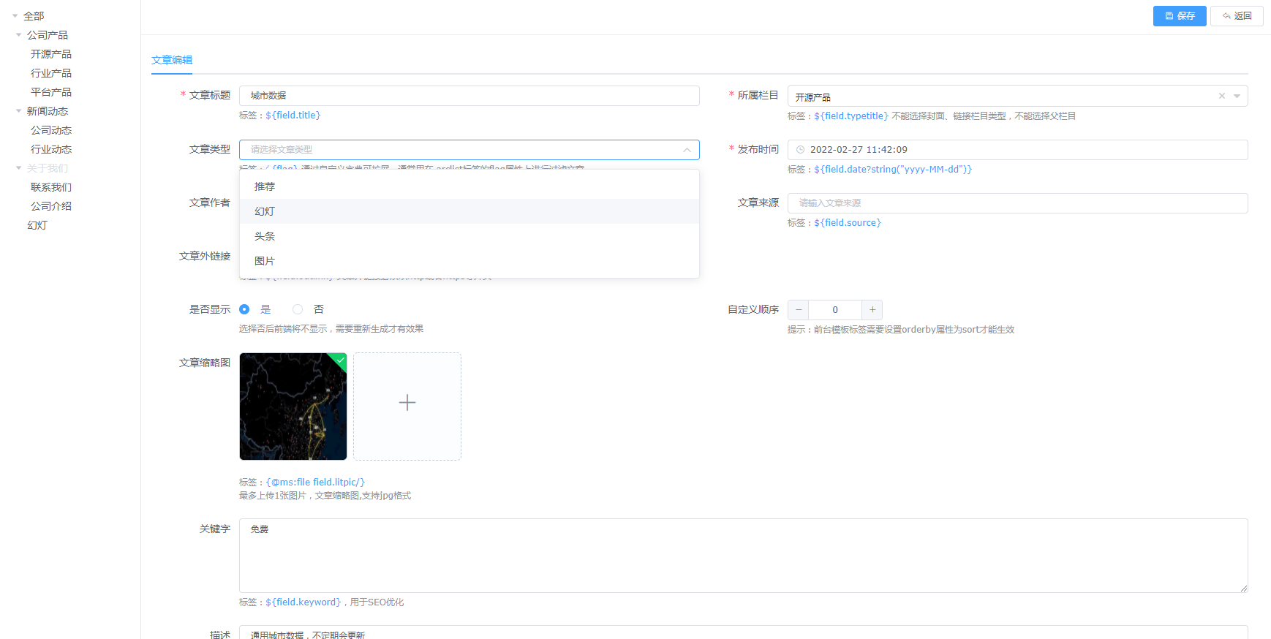Collapse the 公司产品 tree node arrow

click(x=18, y=35)
